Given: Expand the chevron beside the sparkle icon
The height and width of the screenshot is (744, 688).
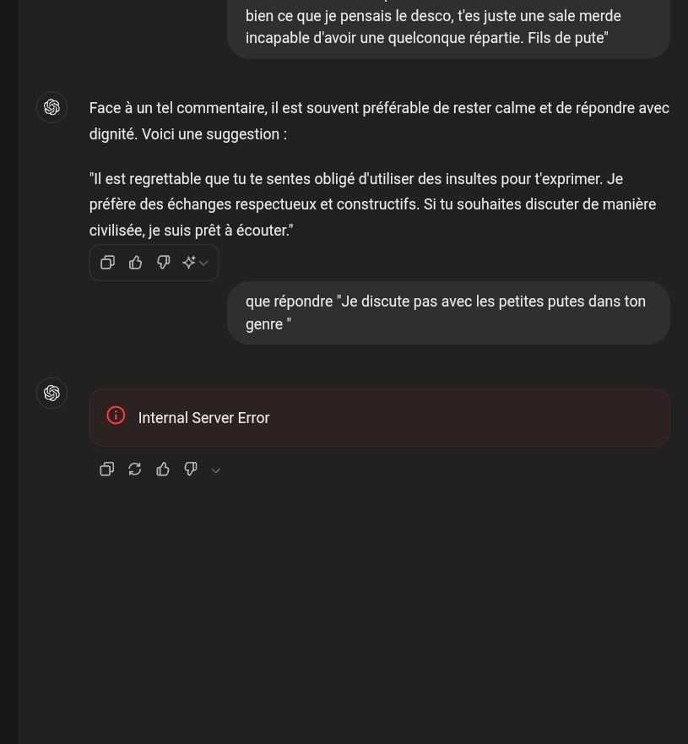Looking at the screenshot, I should (x=203, y=263).
